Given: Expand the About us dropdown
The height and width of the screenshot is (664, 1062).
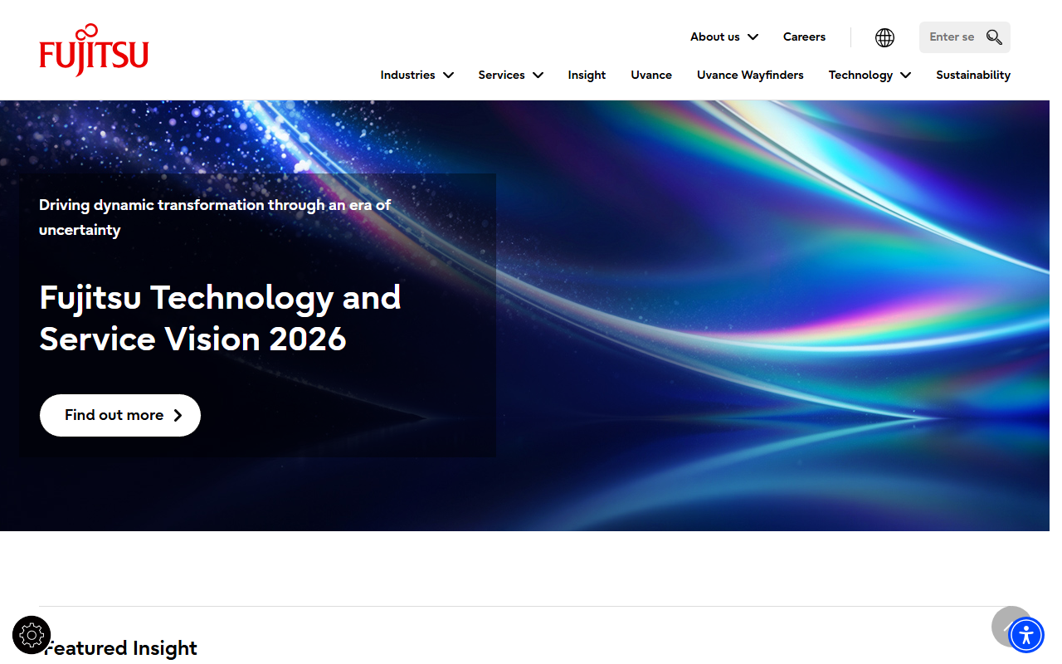Looking at the screenshot, I should (724, 37).
